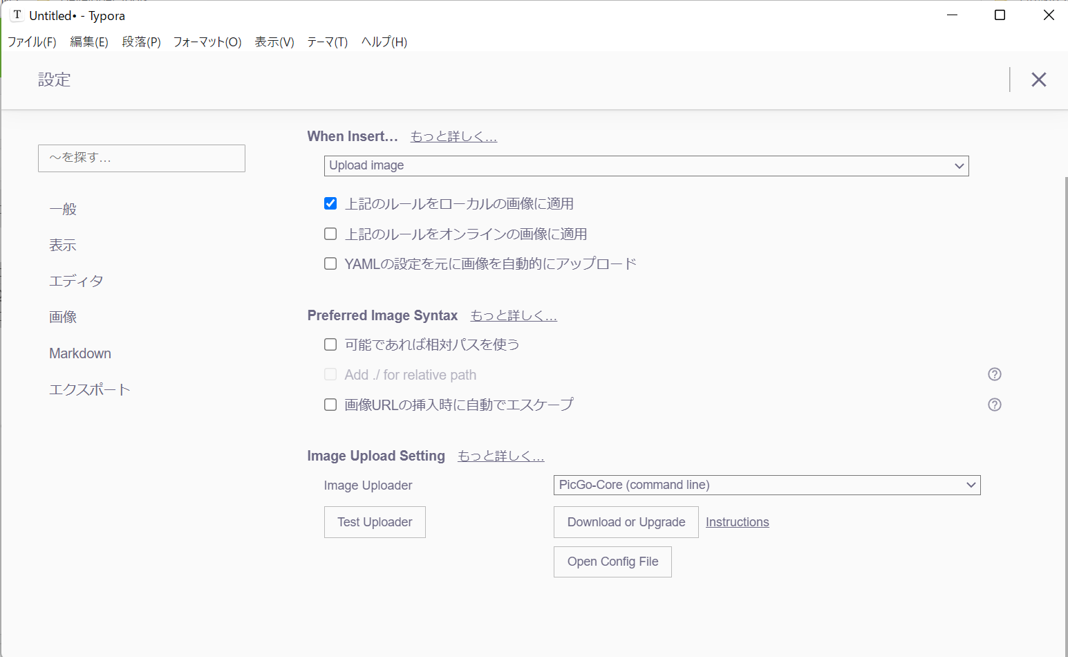Viewport: 1068px width, 657px height.
Task: Select エクスポート settings category
Action: click(x=90, y=389)
